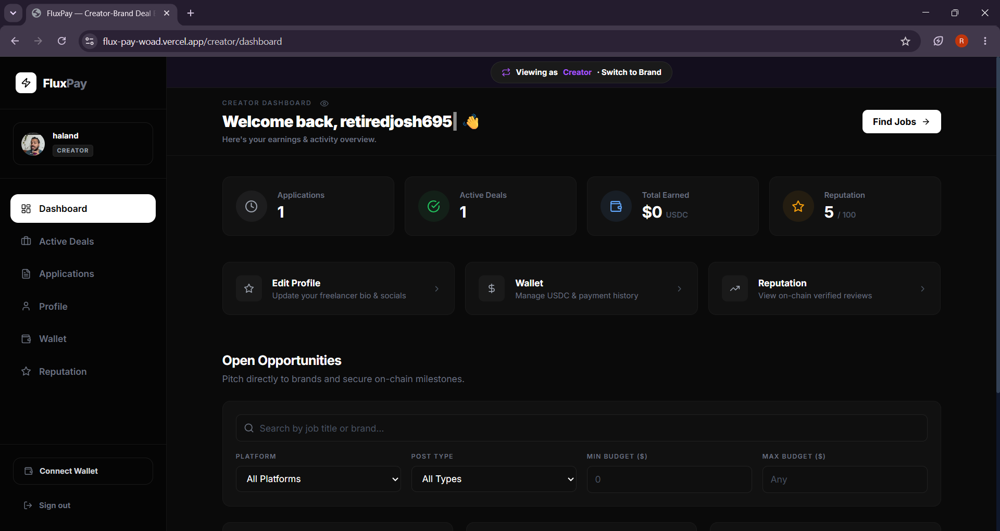
Task: Click the trending arrow icon in Reputation card
Action: click(735, 288)
